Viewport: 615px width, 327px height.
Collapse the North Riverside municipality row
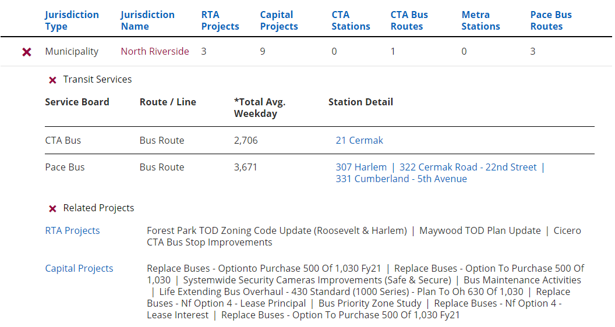coord(27,52)
